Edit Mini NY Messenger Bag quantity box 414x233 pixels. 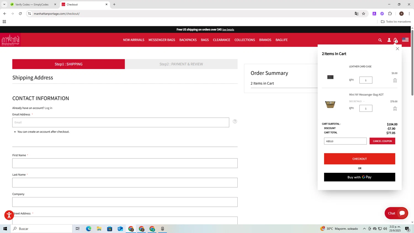[x=366, y=108]
